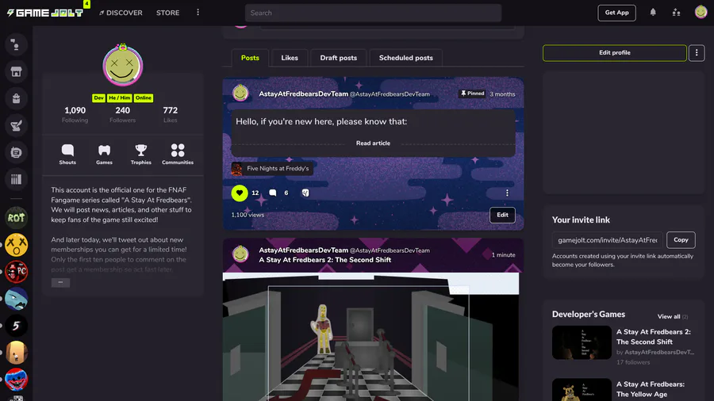714x401 pixels.
Task: Open Communities on the profile
Action: point(178,154)
